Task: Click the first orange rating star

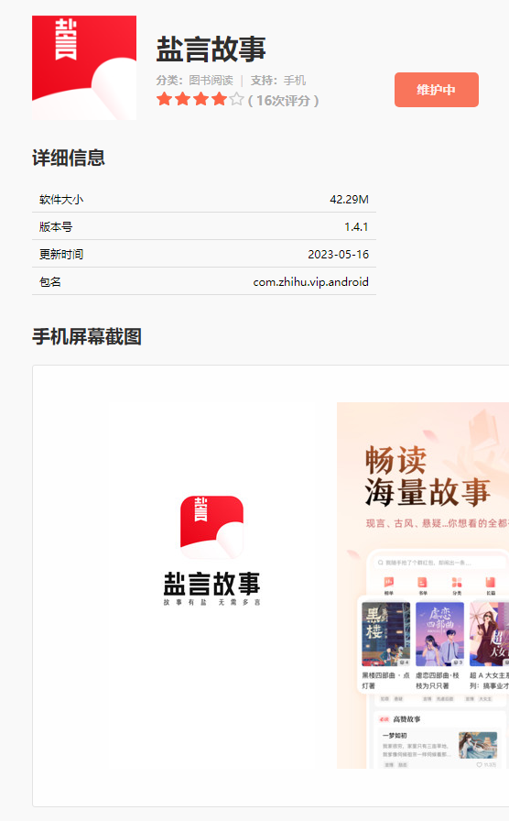Action: [164, 99]
